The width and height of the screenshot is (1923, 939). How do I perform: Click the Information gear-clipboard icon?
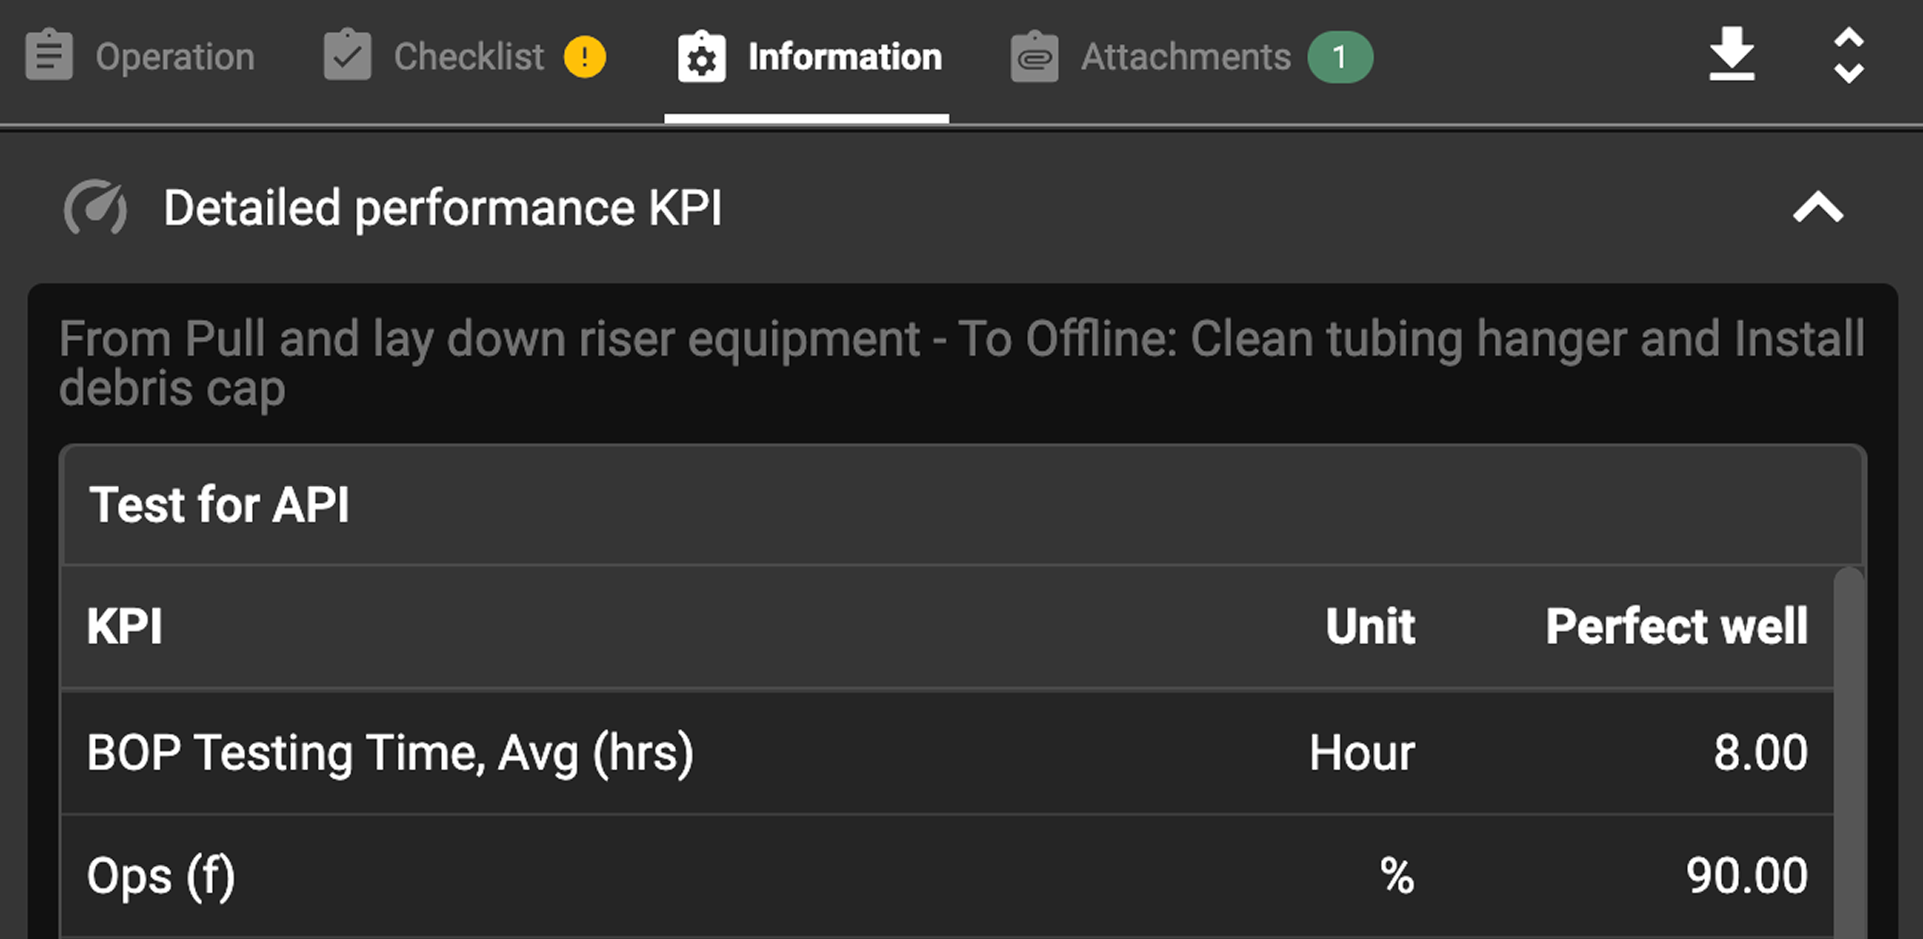pyautogui.click(x=701, y=56)
